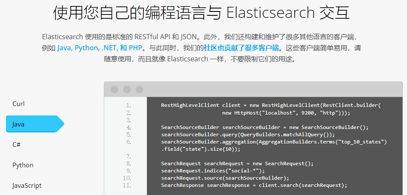Click the searchSourceBuilder.query code line
The width and height of the screenshot is (407, 195).
point(248,135)
